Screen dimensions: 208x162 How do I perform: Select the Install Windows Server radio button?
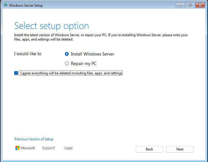pos(67,54)
